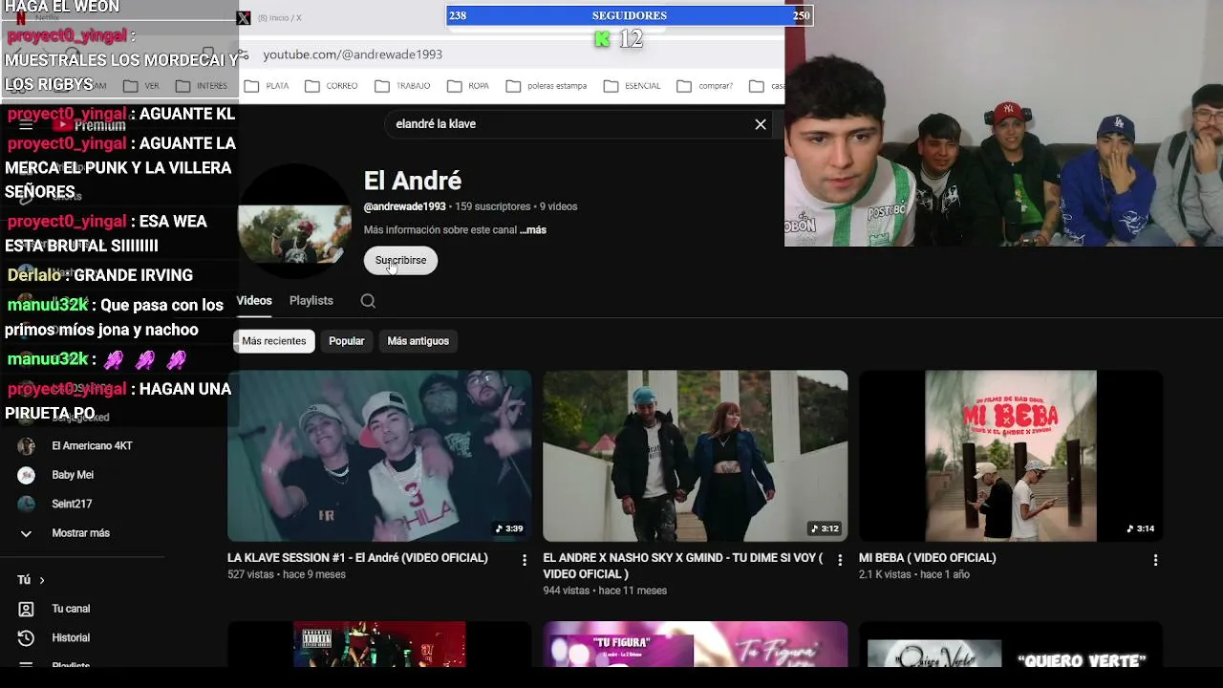The height and width of the screenshot is (688, 1223).
Task: Search within the El André channel
Action: point(368,301)
